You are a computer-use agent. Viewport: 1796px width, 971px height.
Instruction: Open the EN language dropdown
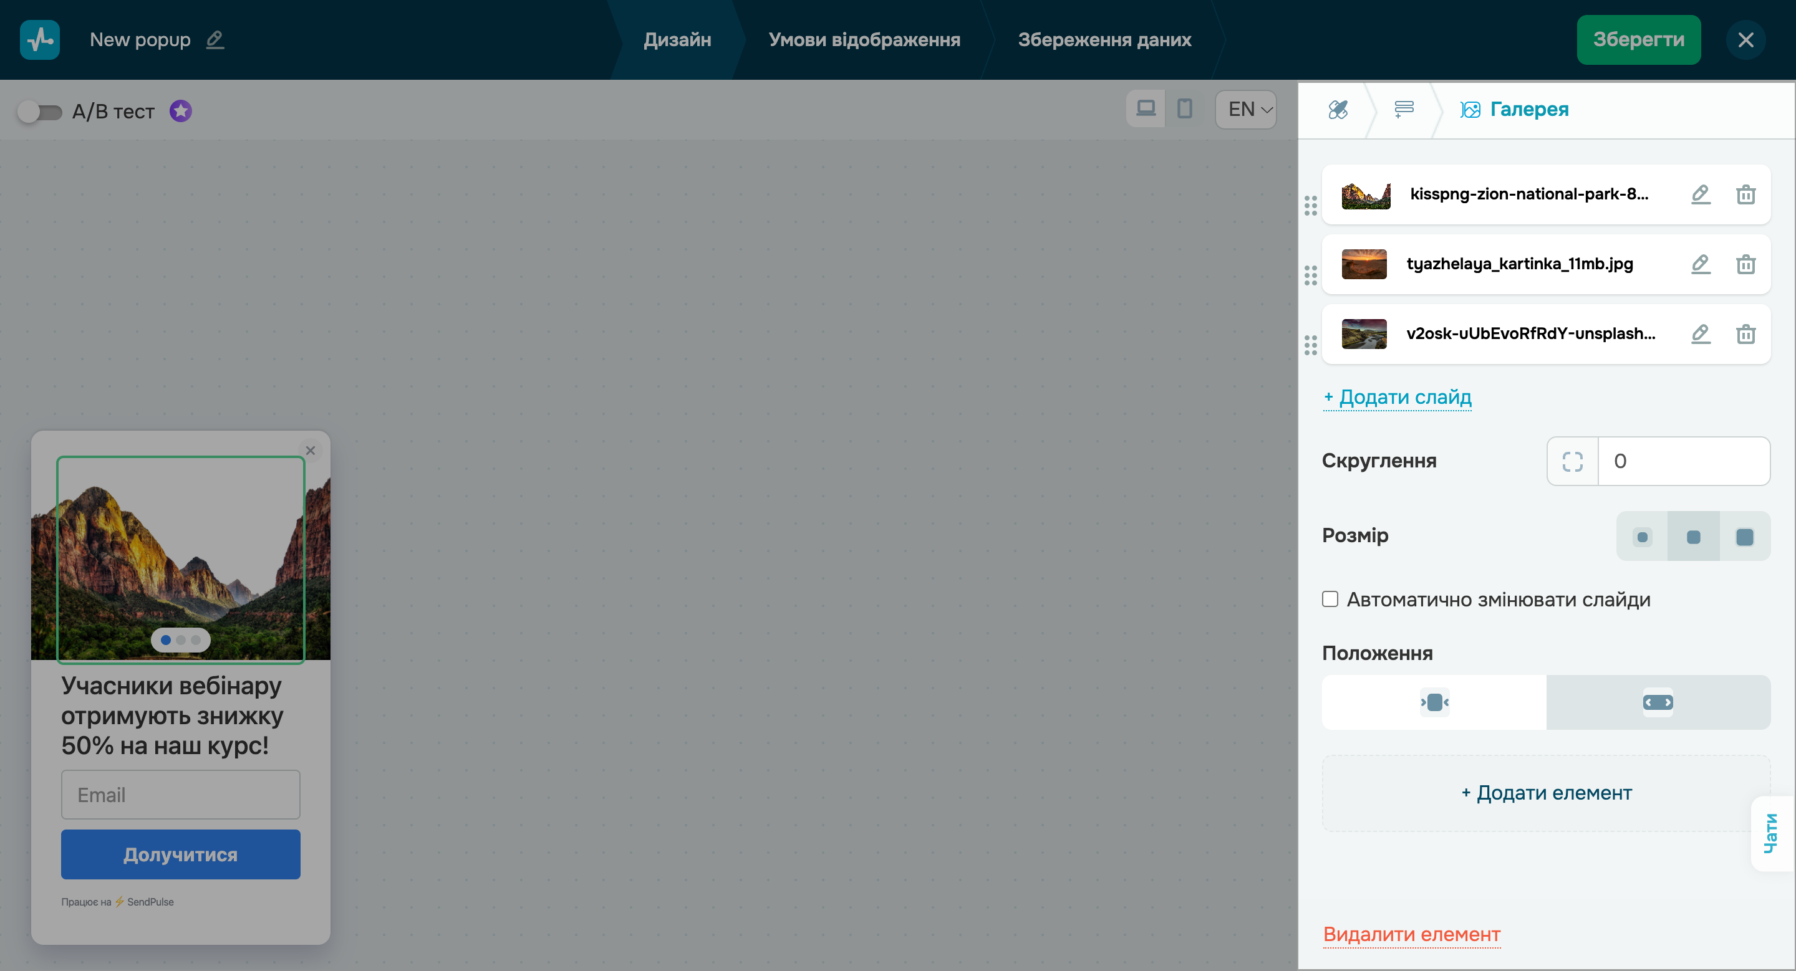tap(1246, 109)
